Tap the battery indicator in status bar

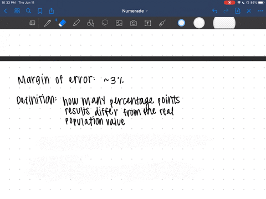tap(262, 3)
